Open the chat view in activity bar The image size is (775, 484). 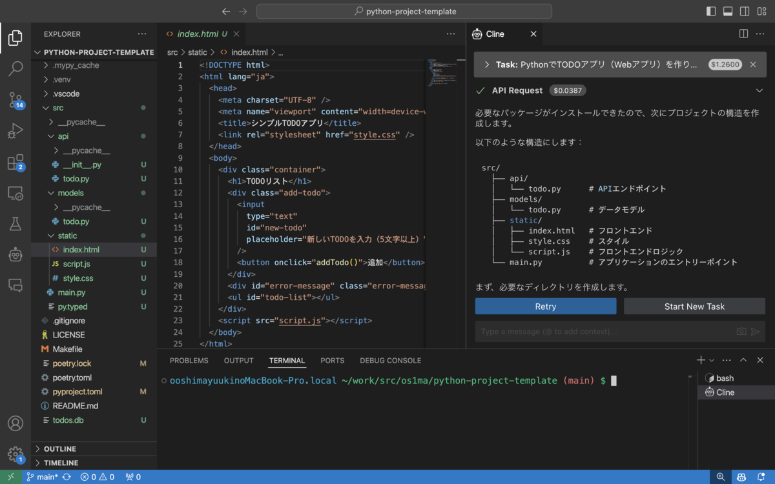15,285
